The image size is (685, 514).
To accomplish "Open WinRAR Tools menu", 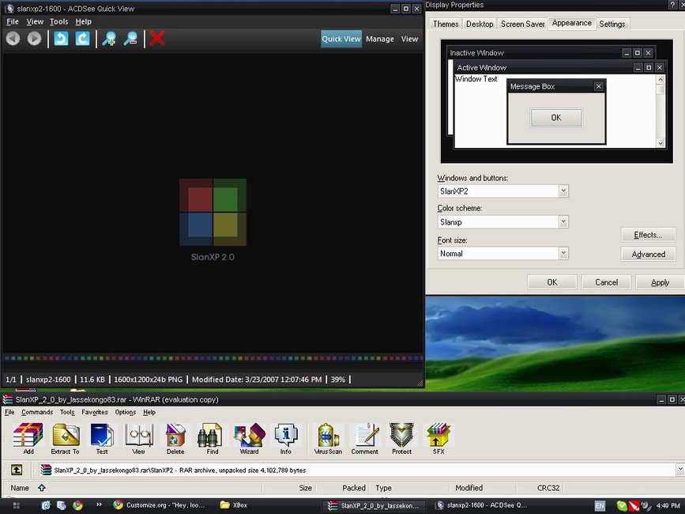I will click(67, 412).
